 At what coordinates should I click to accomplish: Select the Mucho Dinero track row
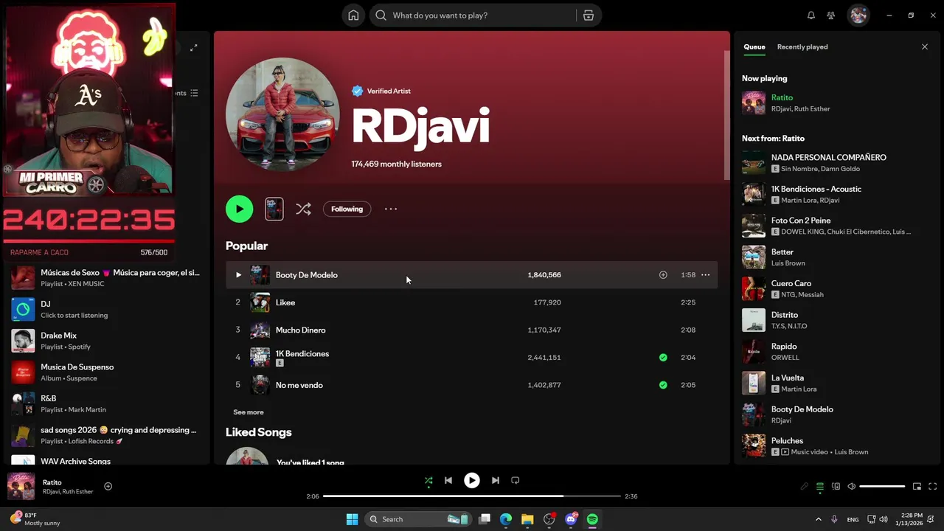[471, 330]
